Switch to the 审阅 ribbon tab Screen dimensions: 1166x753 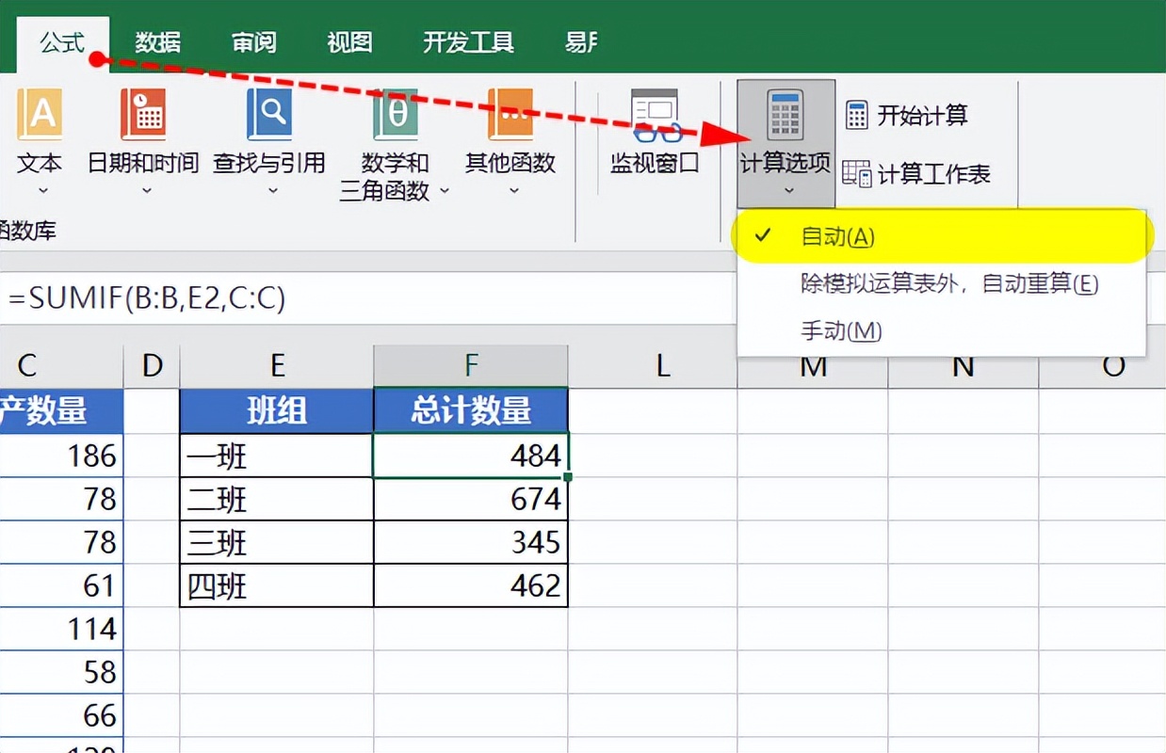(x=253, y=43)
